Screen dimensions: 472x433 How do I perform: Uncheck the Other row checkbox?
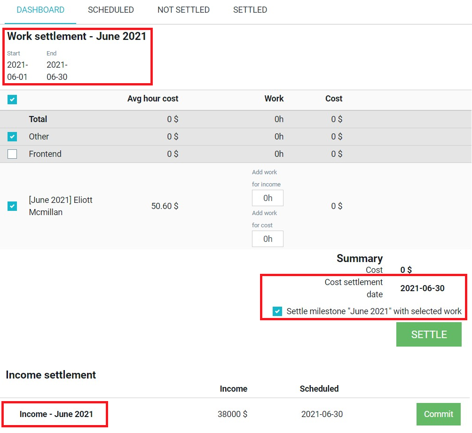(12, 137)
